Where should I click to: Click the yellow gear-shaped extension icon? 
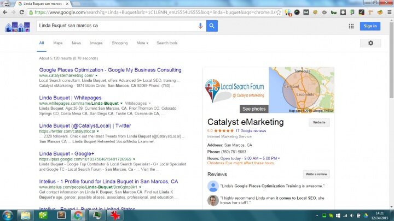pos(315,12)
